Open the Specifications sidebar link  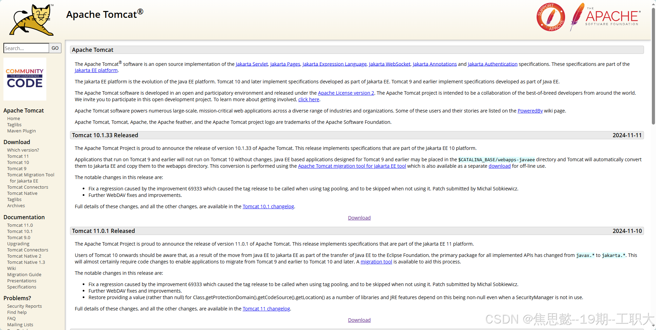click(x=22, y=287)
